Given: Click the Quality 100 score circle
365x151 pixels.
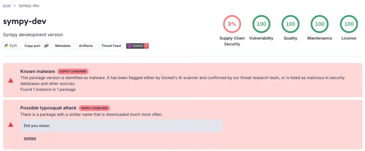Looking at the screenshot, I should pos(291,24).
